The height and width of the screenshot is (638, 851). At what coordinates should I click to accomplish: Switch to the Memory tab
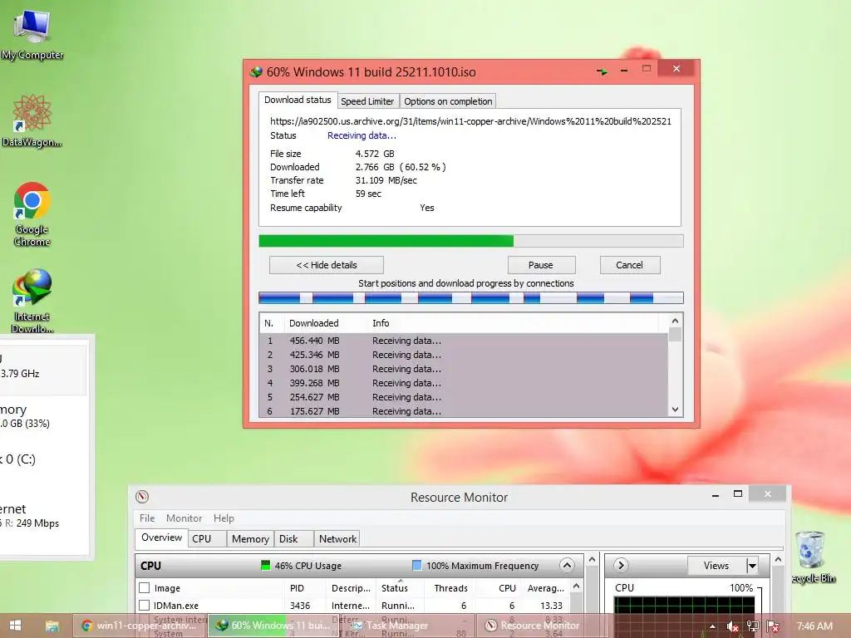[x=250, y=538]
